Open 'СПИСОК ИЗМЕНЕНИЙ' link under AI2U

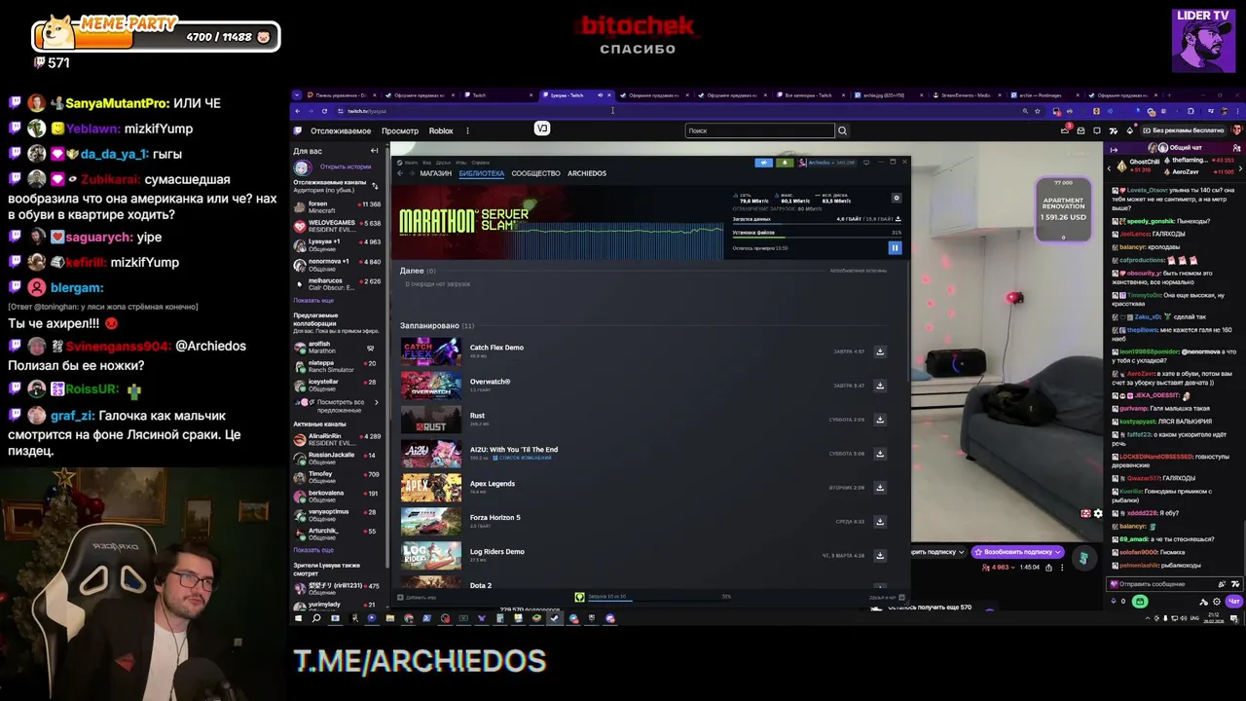[522, 458]
